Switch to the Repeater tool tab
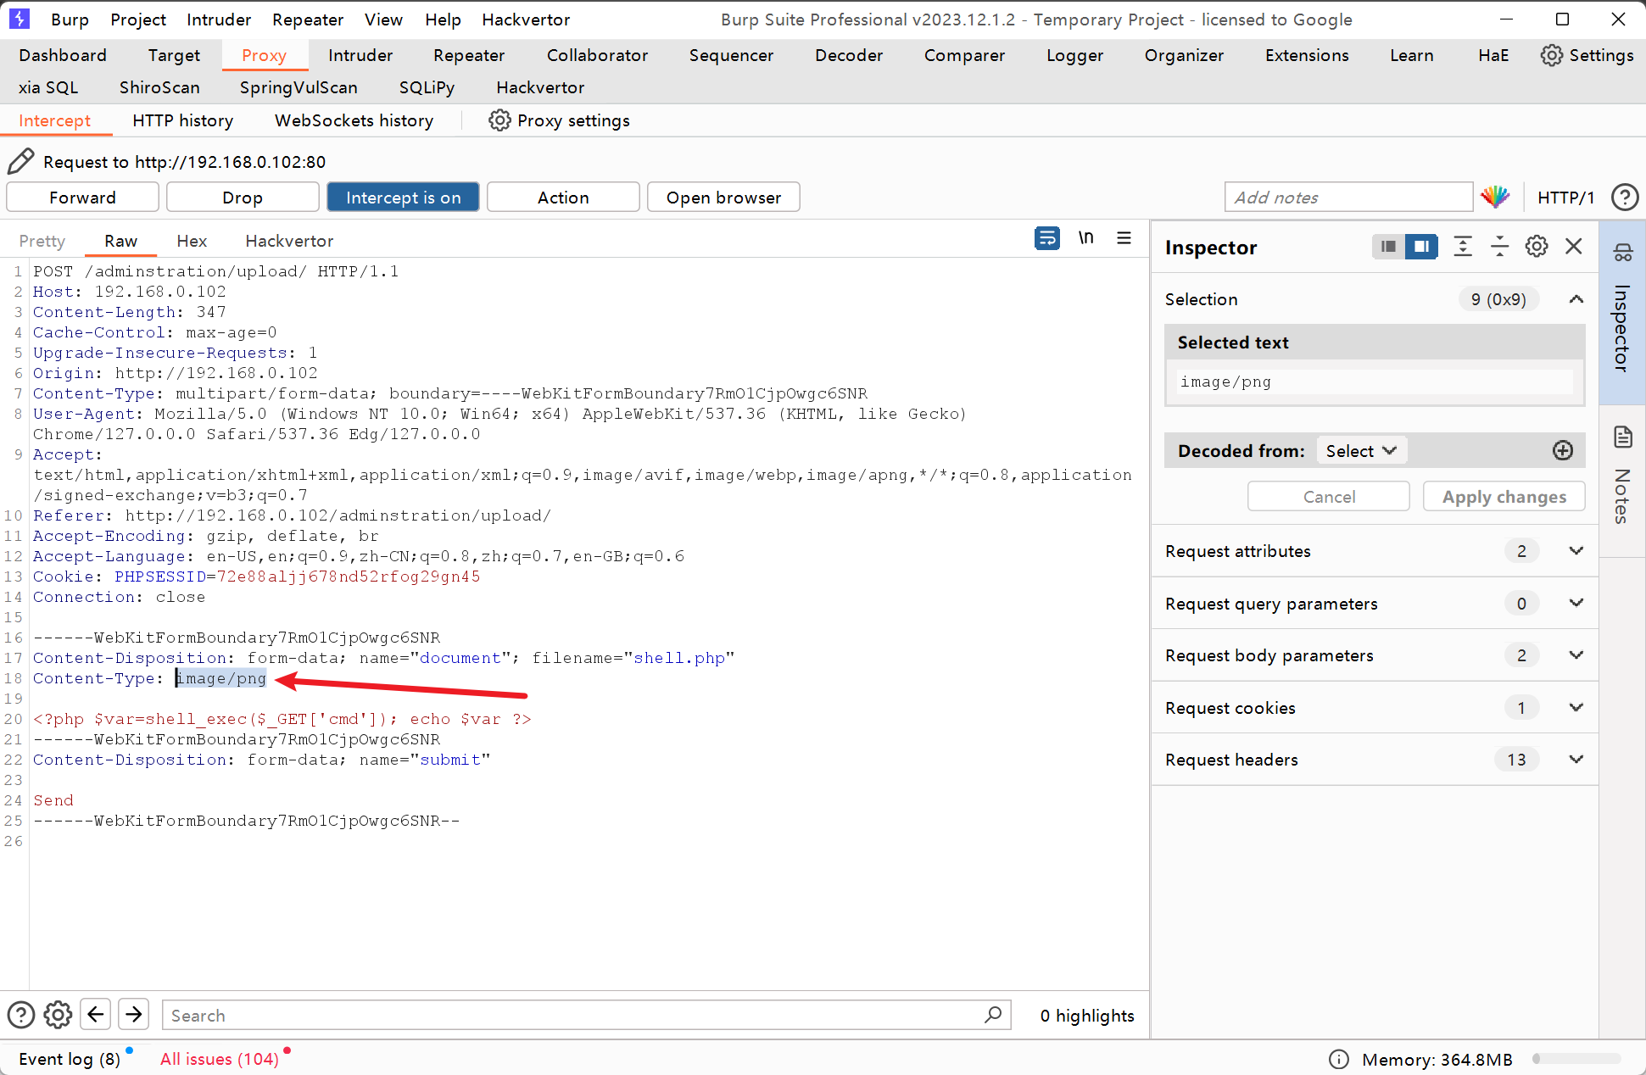Viewport: 1646px width, 1075px height. (469, 55)
